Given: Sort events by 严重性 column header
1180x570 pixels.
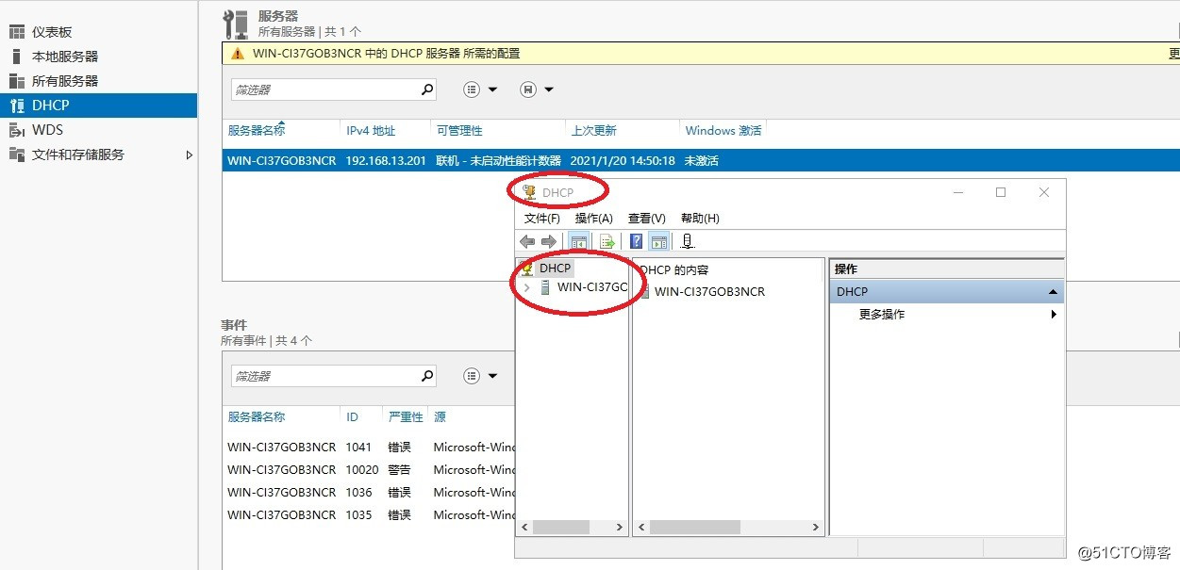Looking at the screenshot, I should tap(406, 417).
